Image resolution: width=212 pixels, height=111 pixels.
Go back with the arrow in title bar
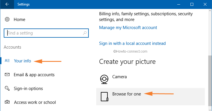[x=7, y=4]
